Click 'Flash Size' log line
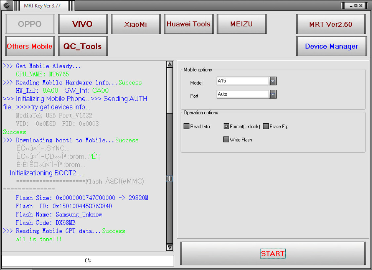Viewport: 372px width, 270px height. [82, 198]
